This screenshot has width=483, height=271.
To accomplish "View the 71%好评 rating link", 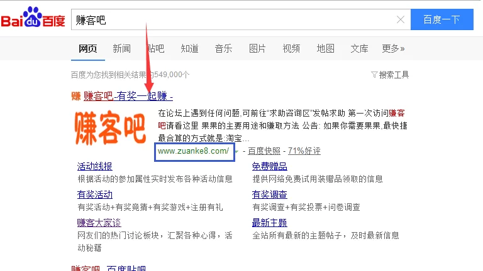I will tap(304, 151).
